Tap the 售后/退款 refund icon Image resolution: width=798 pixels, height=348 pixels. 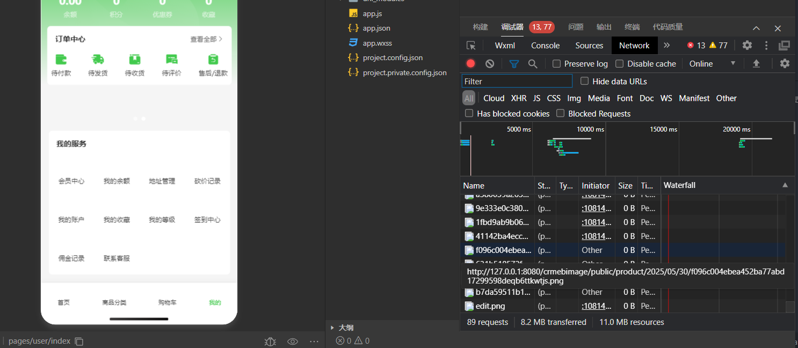tap(213, 59)
